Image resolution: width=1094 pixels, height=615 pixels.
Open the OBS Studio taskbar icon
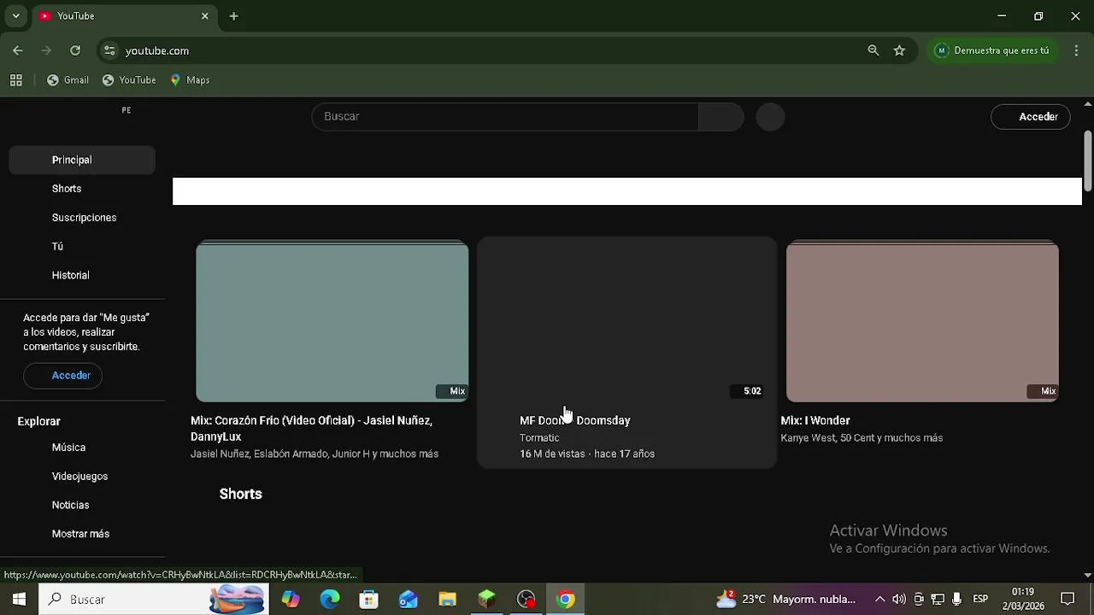pyautogui.click(x=526, y=600)
